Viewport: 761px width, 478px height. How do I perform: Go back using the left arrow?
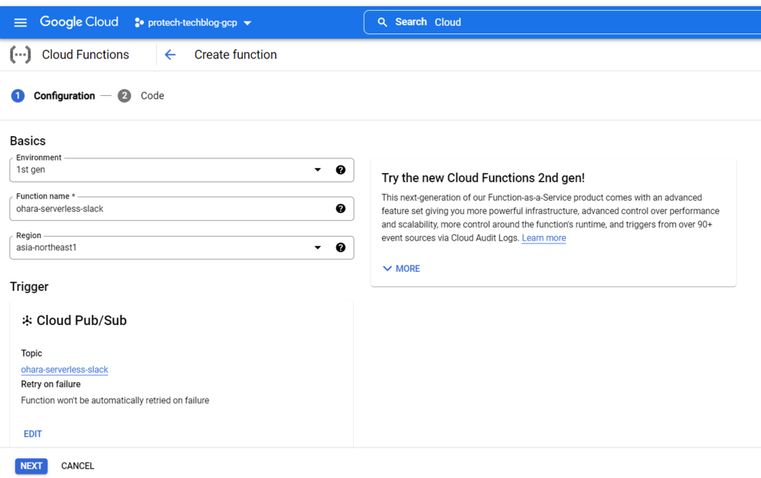170,55
